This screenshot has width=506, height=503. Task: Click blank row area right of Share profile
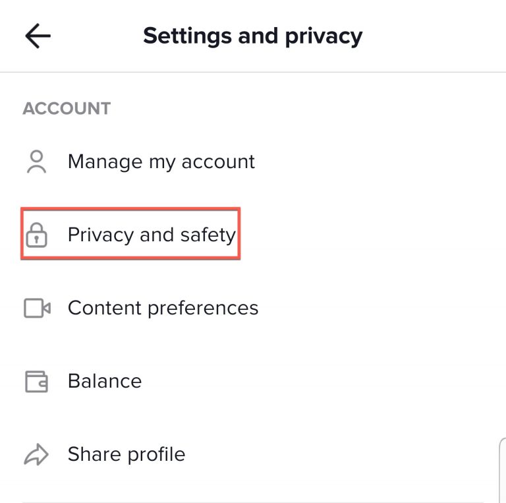tap(329, 454)
